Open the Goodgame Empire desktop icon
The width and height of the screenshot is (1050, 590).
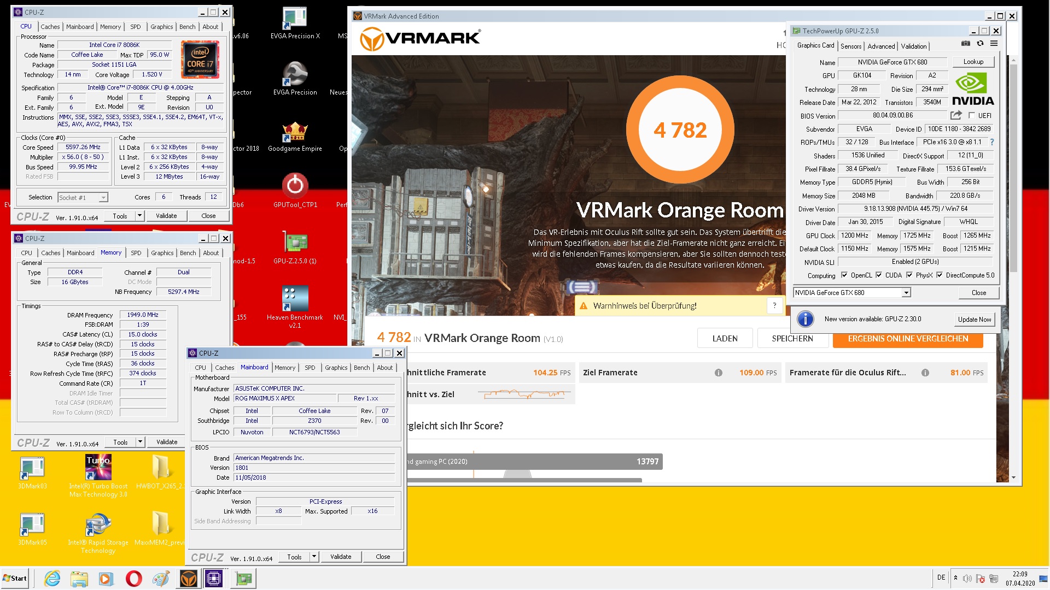(295, 137)
